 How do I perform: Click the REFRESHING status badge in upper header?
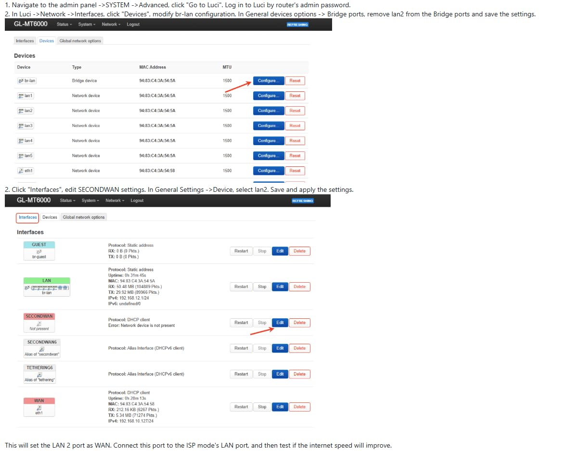click(x=297, y=25)
